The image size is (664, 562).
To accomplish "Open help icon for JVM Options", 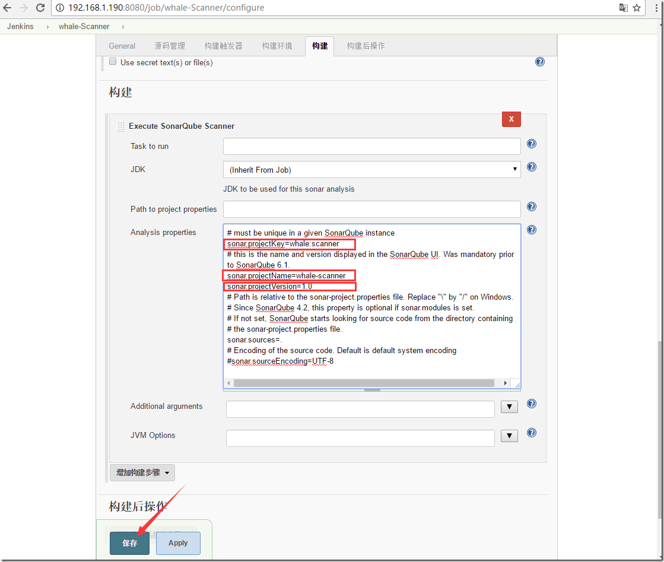I will [x=532, y=433].
